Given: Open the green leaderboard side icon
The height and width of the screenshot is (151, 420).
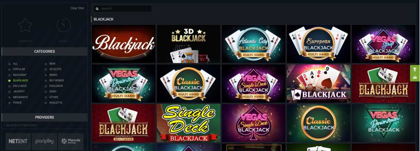Looking at the screenshot, I should pyautogui.click(x=415, y=77).
